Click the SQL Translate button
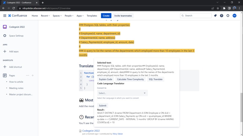This screenshot has width=243, height=136. pos(156,79)
